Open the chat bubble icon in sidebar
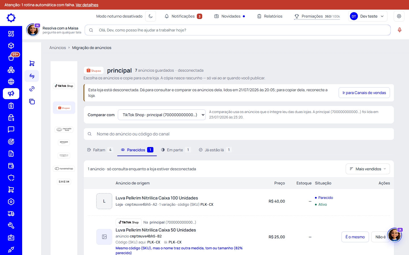 11,129
